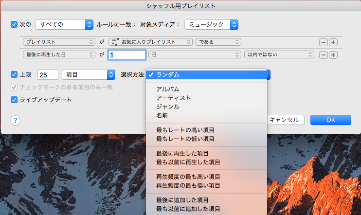Open the ミュージック media type dropdown
The width and height of the screenshot is (361, 215).
211,24
